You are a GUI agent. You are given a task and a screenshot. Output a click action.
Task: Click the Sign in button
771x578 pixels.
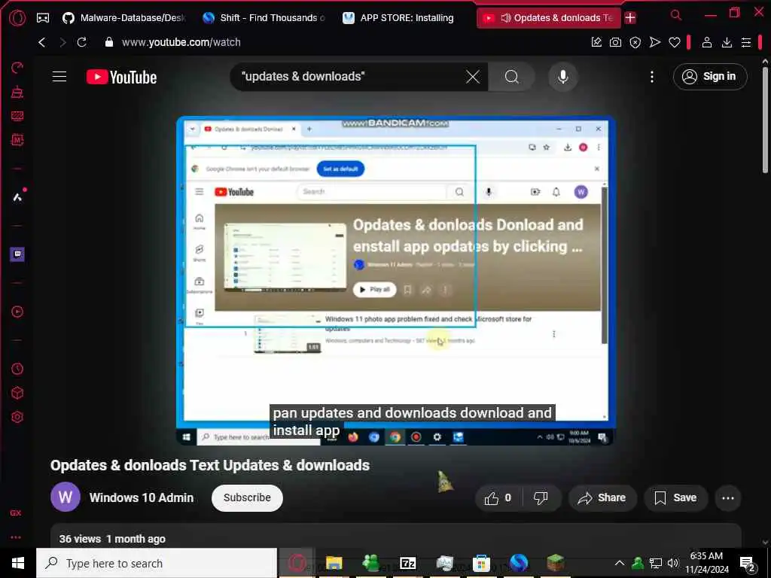tap(710, 77)
